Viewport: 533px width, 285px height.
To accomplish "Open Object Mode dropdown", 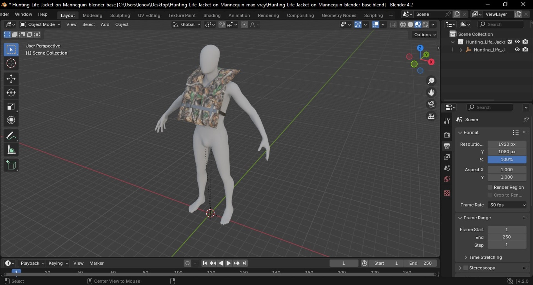I will (40, 24).
